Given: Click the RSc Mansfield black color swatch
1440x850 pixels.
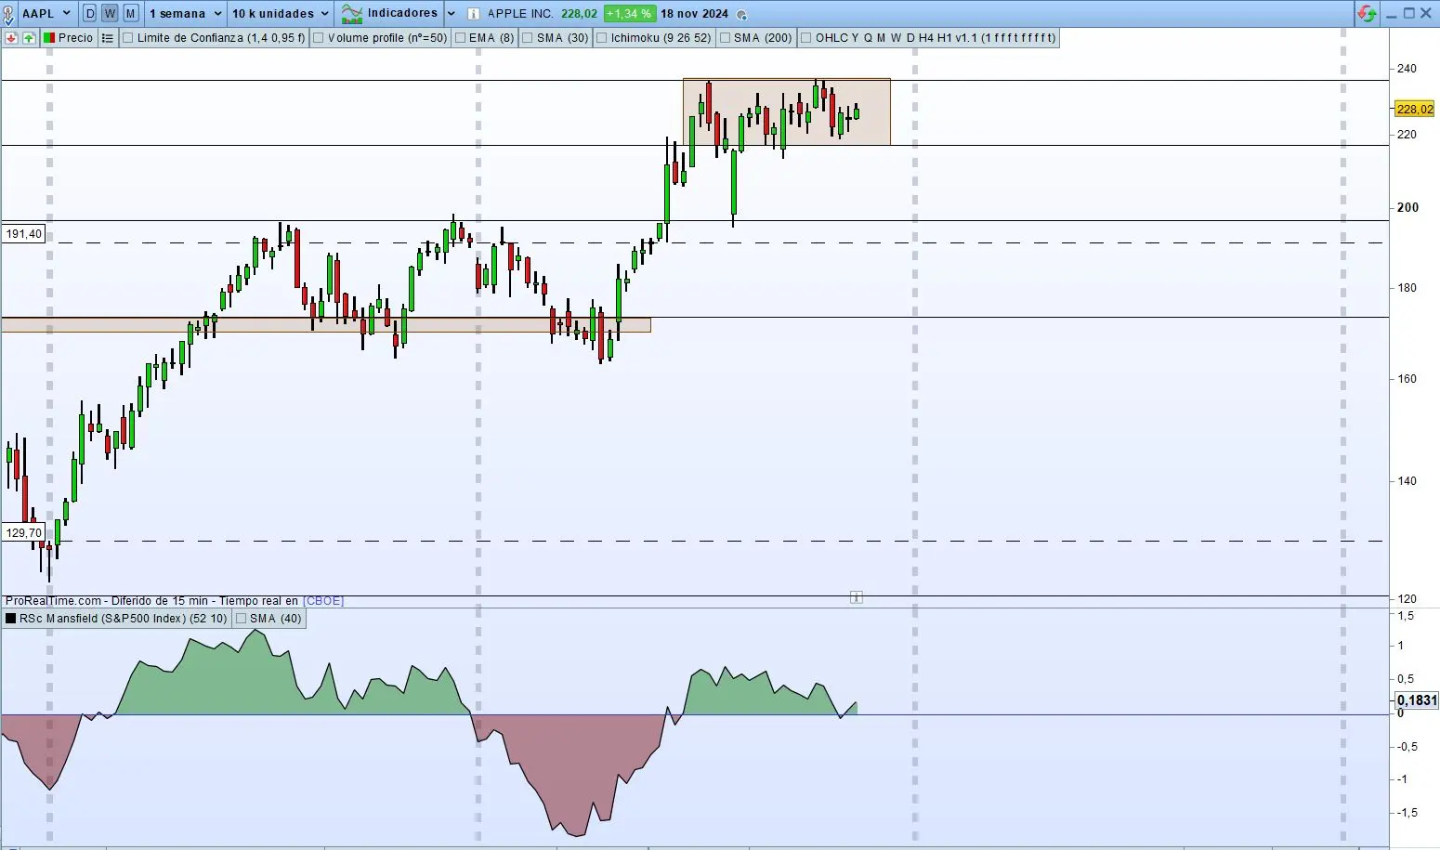Looking at the screenshot, I should tap(11, 619).
